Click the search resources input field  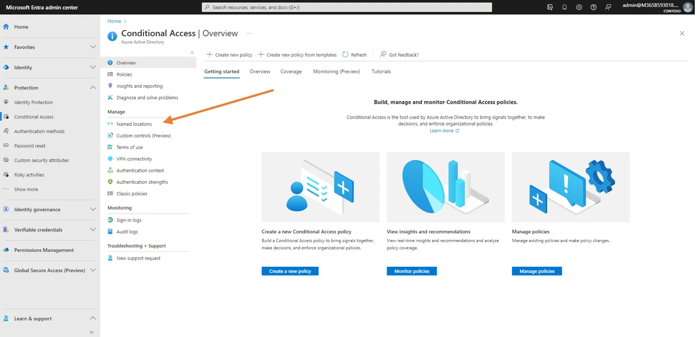347,8
